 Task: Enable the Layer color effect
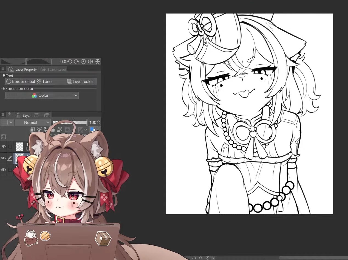pos(80,81)
